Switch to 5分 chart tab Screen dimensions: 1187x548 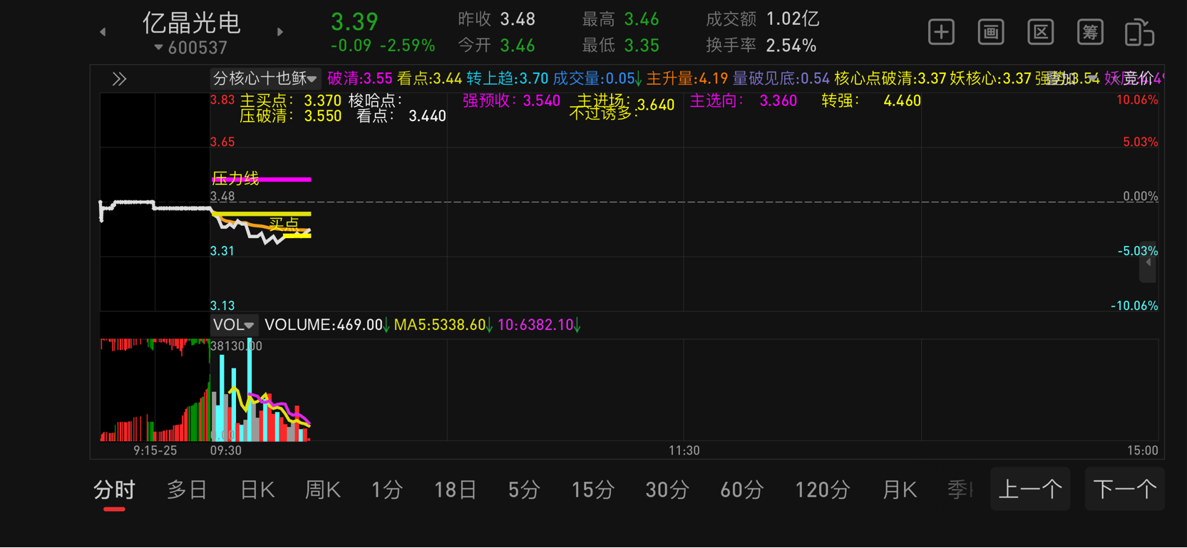click(524, 490)
